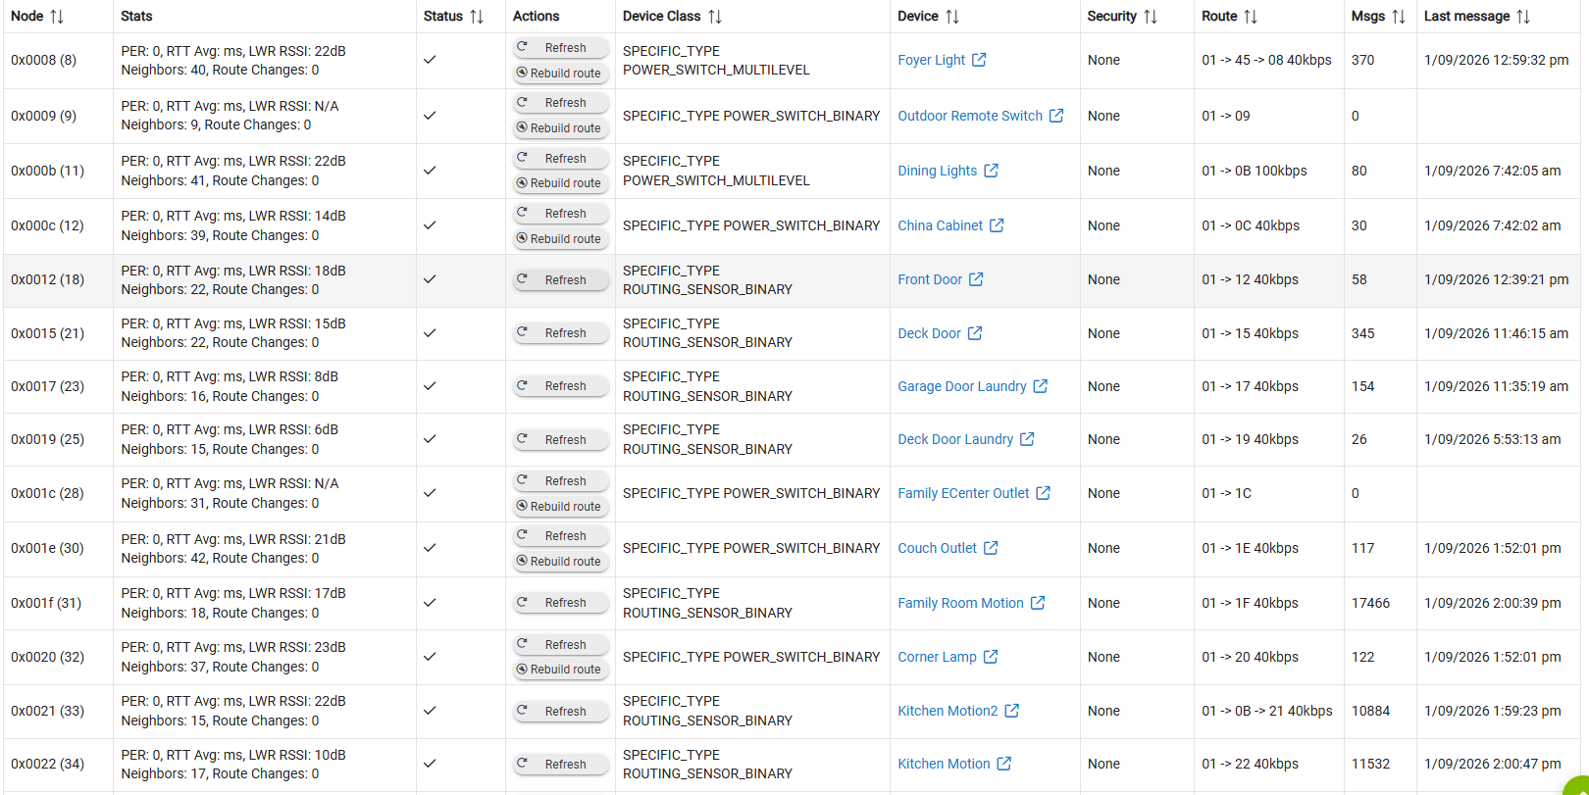Image resolution: width=1589 pixels, height=795 pixels.
Task: Rebuild route for Family ECenter Outlet node
Action: click(x=561, y=507)
